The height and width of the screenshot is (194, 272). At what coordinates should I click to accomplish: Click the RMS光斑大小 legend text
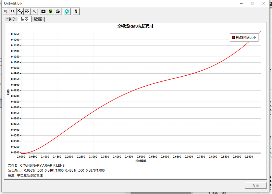click(246, 37)
